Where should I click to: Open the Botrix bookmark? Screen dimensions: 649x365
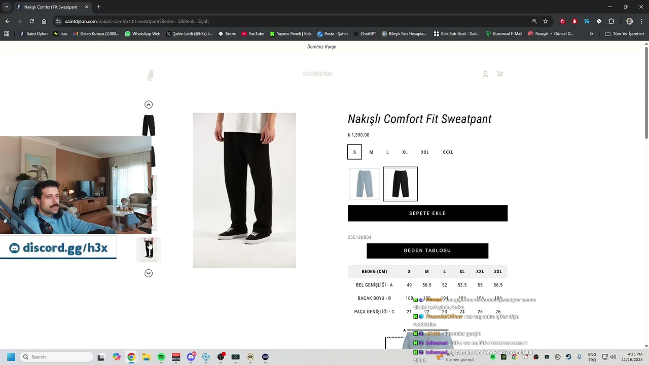tap(227, 34)
